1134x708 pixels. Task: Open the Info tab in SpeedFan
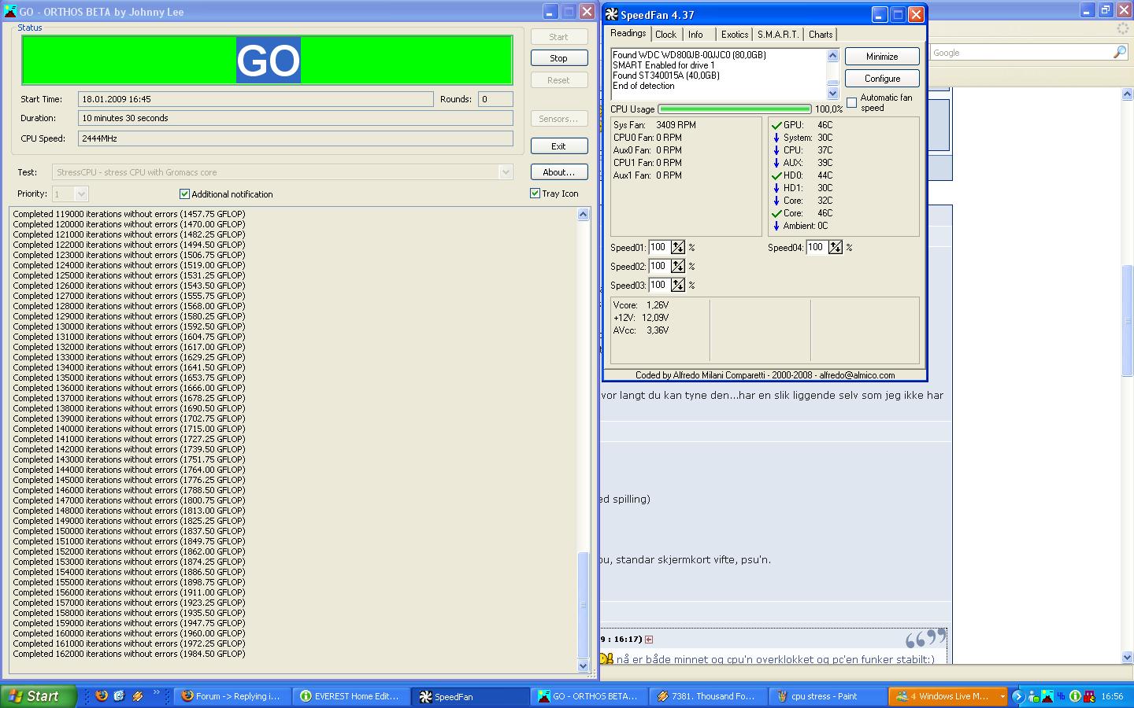(695, 35)
